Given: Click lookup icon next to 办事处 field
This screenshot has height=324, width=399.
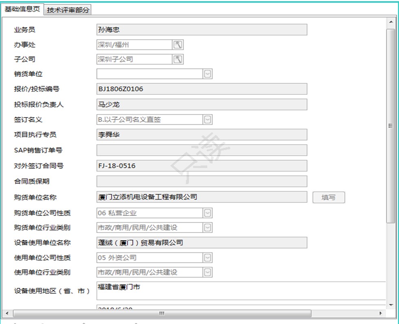Looking at the screenshot, I should tap(178, 45).
